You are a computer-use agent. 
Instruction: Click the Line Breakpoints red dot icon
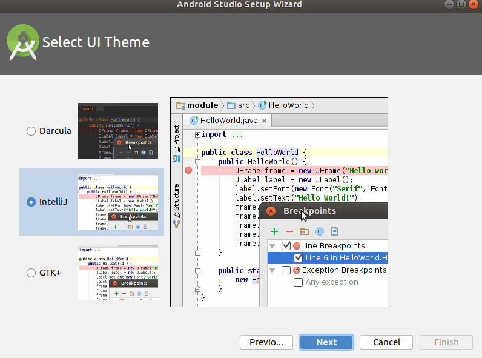[297, 246]
